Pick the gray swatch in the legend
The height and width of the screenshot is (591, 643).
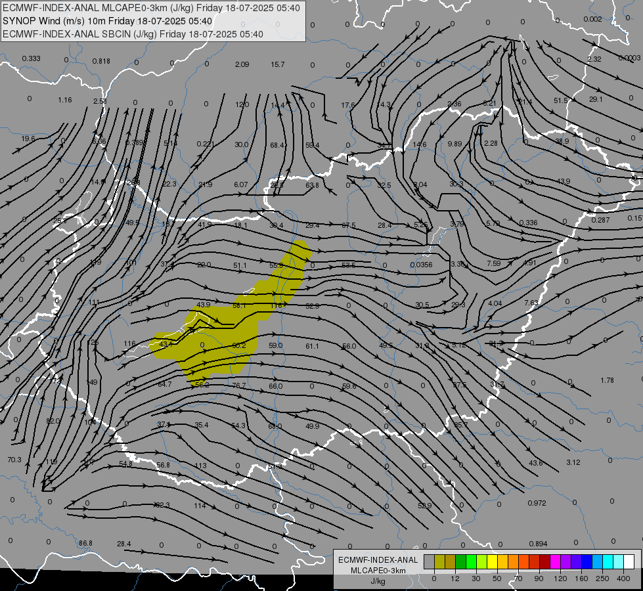coord(429,562)
